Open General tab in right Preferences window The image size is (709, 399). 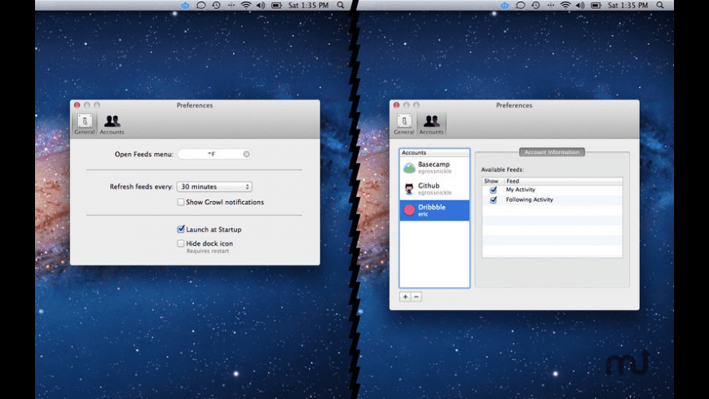click(x=403, y=125)
